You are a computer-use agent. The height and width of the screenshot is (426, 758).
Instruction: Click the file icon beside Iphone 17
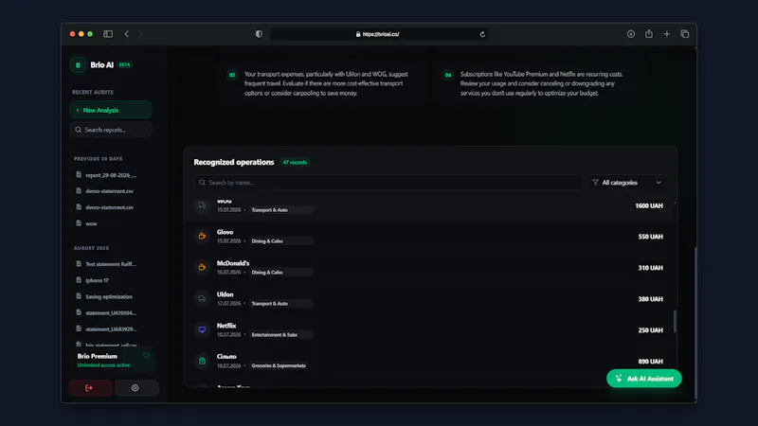click(x=79, y=279)
